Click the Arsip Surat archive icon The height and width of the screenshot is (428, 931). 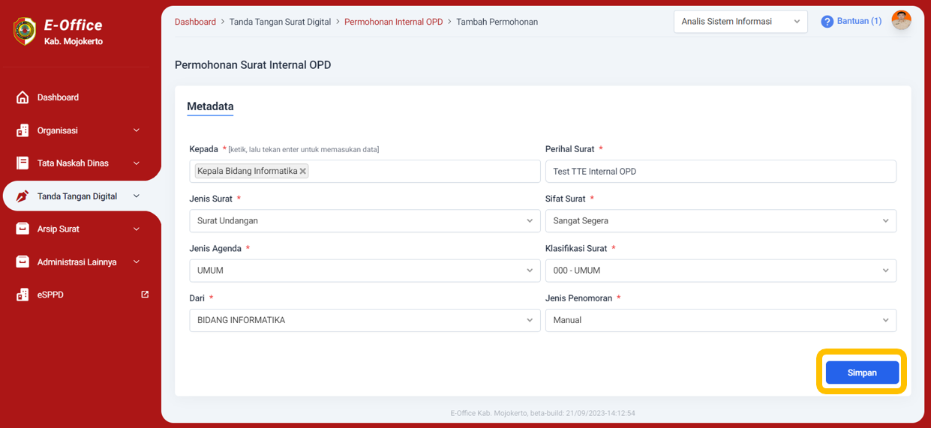click(x=23, y=229)
